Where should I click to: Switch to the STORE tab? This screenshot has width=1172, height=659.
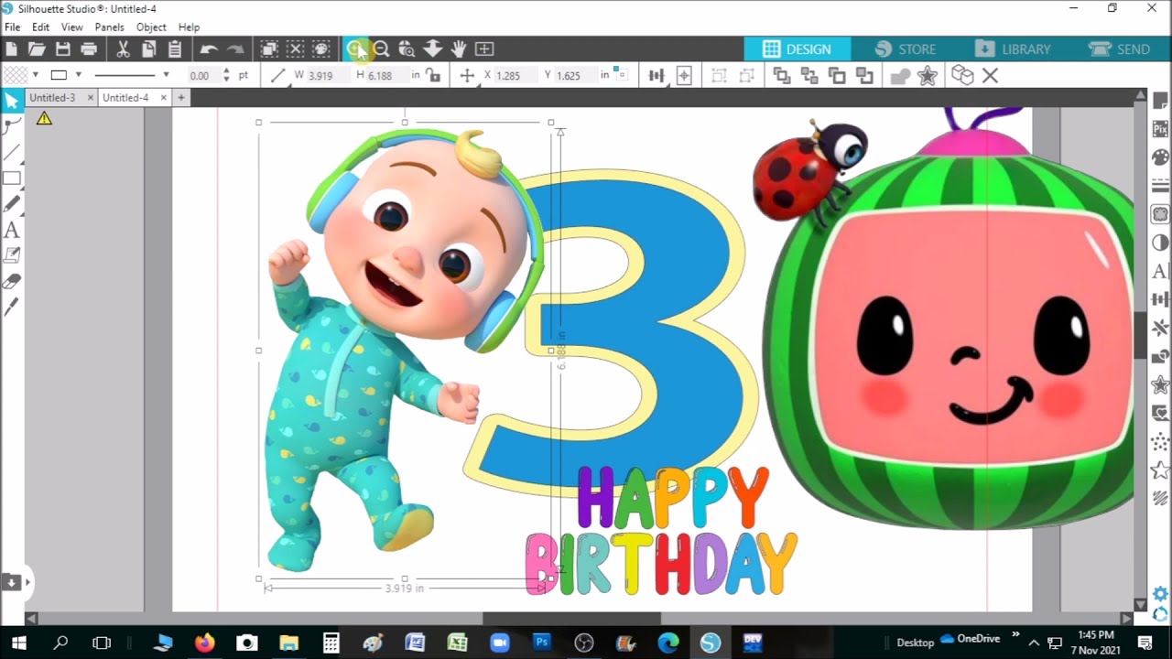pos(905,49)
